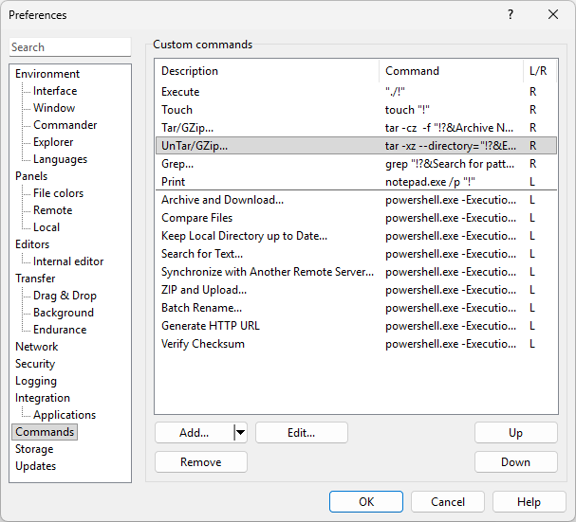The width and height of the screenshot is (576, 522).
Task: Click the Command column header
Action: (x=451, y=71)
